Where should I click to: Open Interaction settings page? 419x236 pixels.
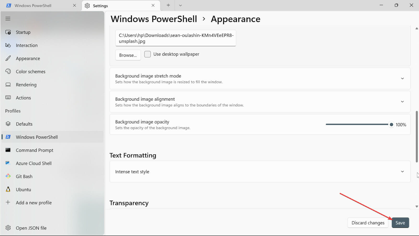click(x=52, y=45)
